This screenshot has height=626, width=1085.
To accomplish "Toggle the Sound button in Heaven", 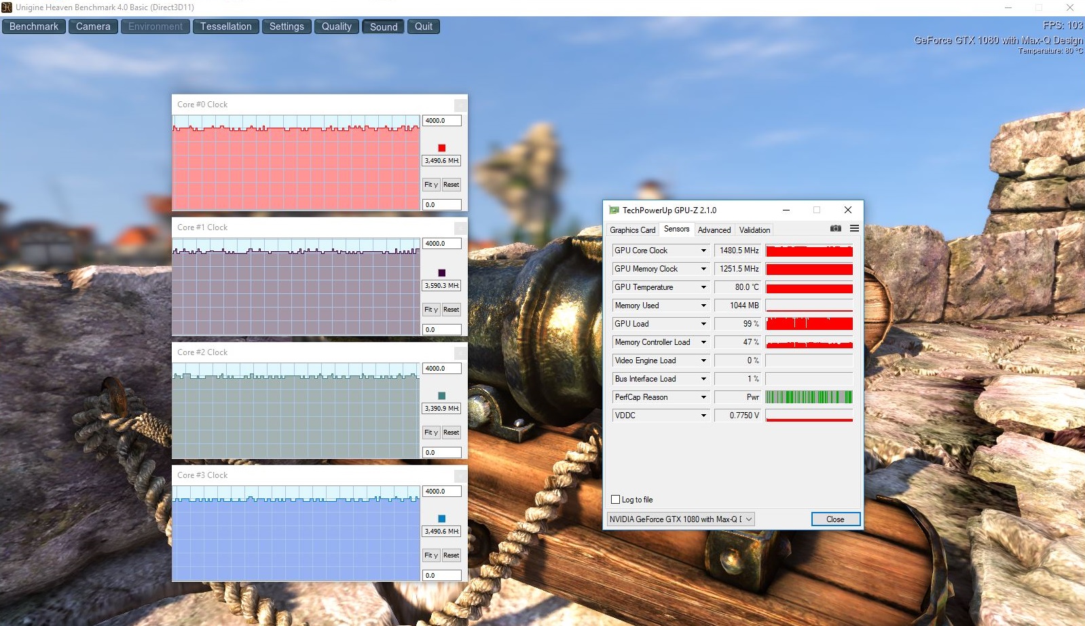I will (384, 26).
